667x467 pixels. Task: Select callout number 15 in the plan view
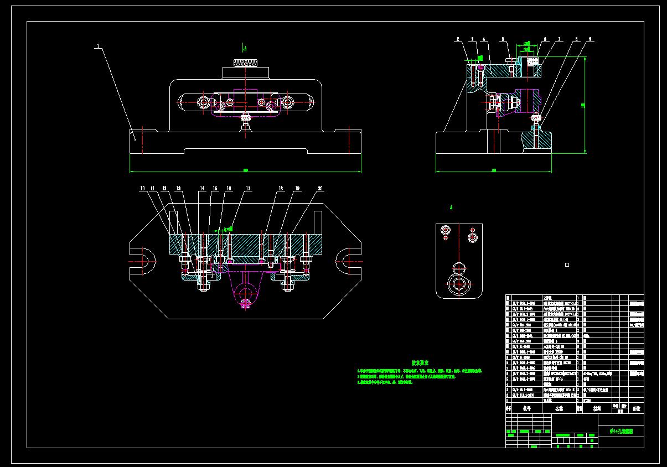click(x=215, y=189)
